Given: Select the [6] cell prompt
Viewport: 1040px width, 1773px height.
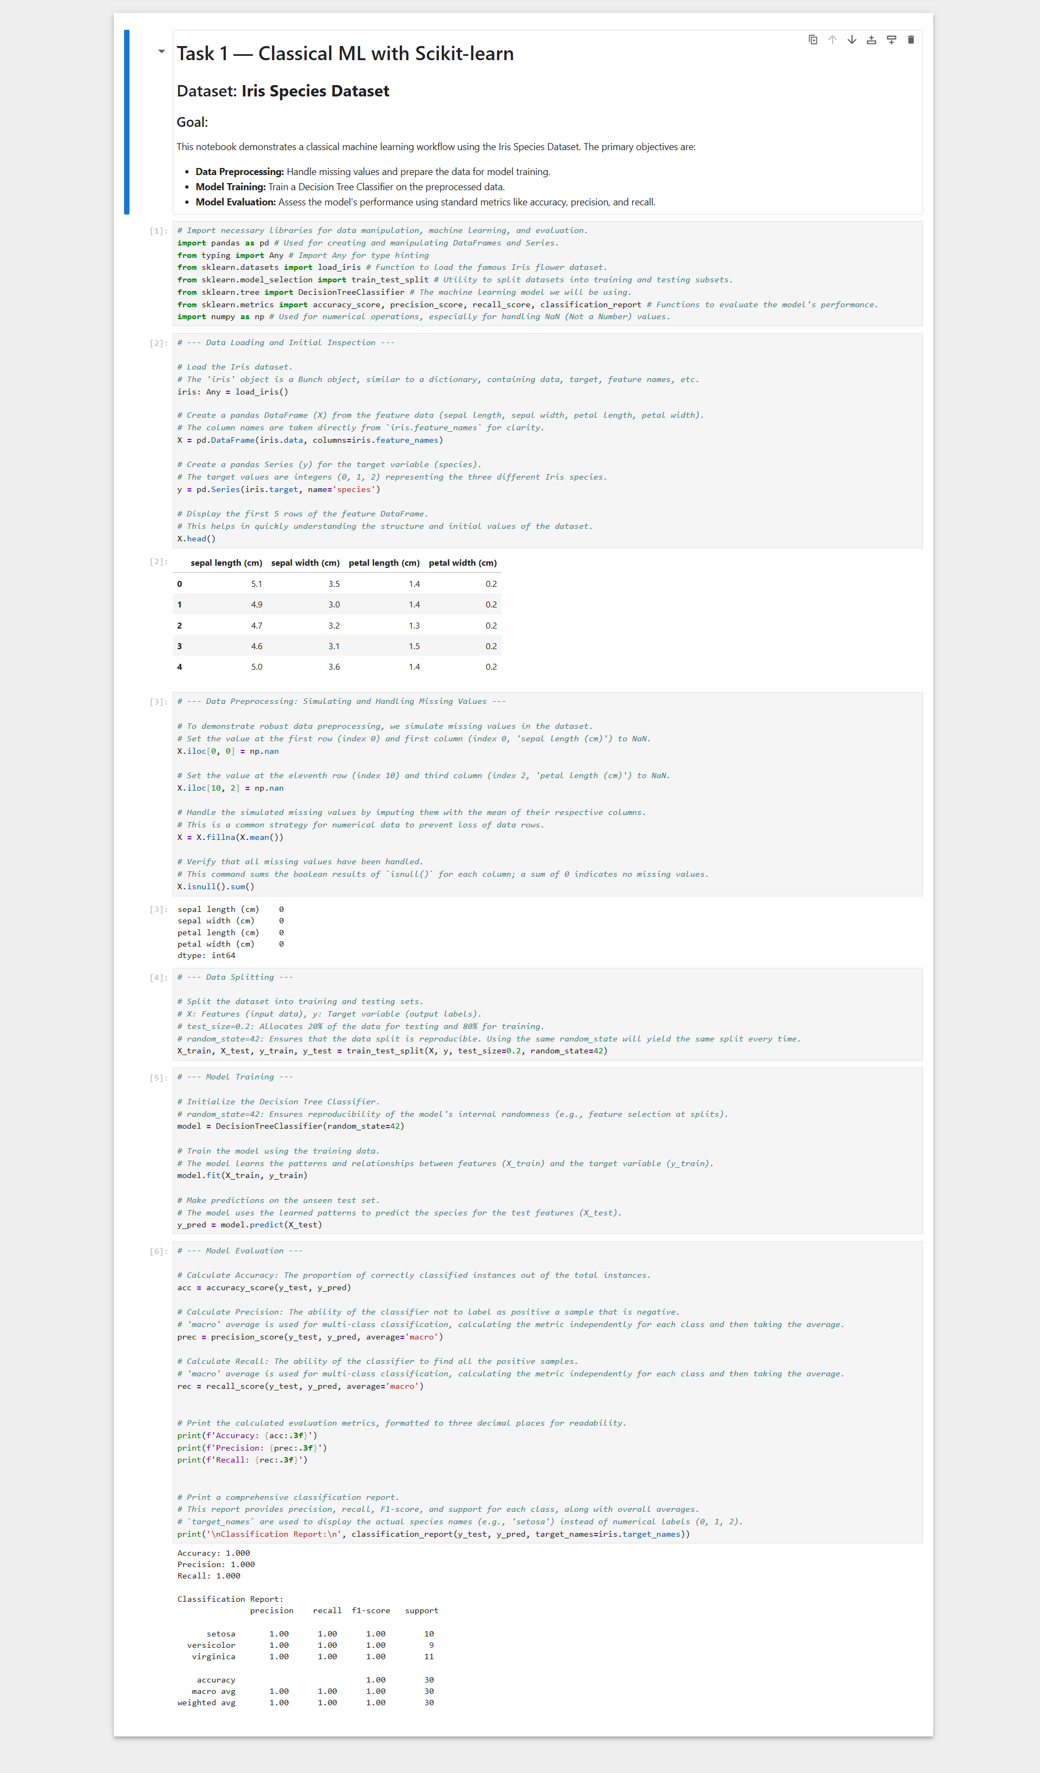Looking at the screenshot, I should [158, 1252].
